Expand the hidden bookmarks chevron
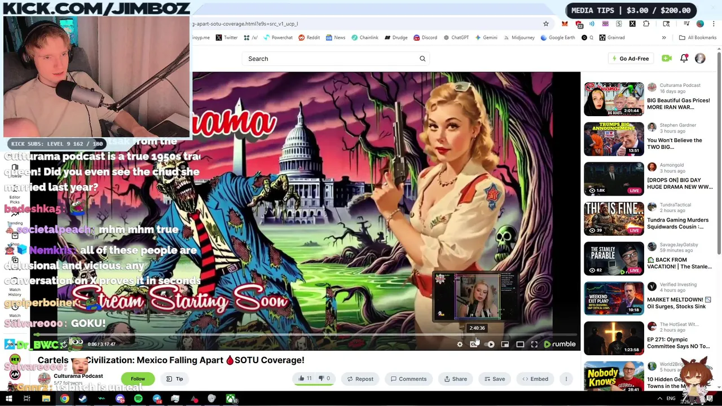722x406 pixels. click(664, 38)
